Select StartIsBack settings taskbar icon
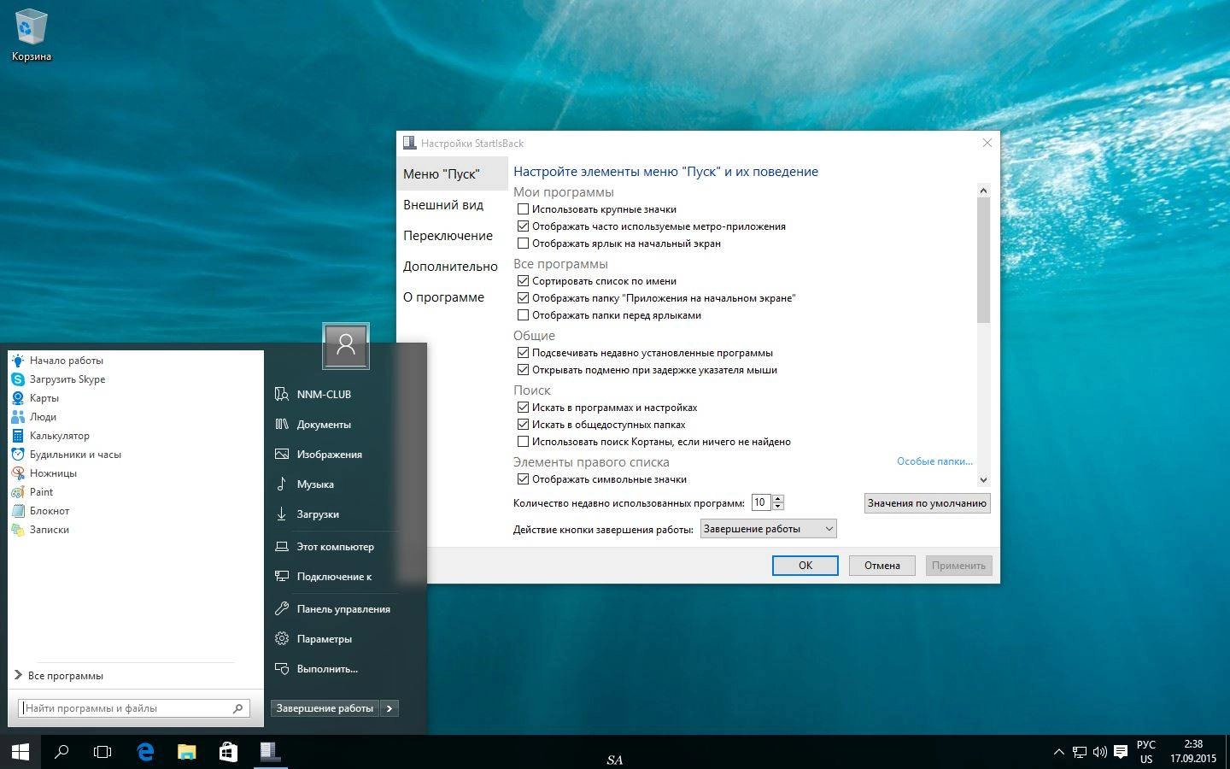 [270, 752]
